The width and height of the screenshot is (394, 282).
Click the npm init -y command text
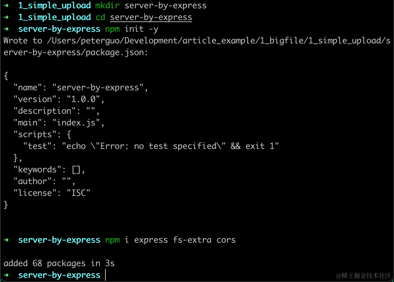click(x=132, y=29)
